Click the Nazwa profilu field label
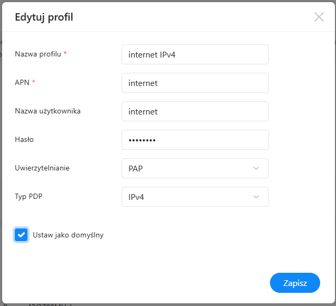Viewport: 336px width, 306px height. 38,54
